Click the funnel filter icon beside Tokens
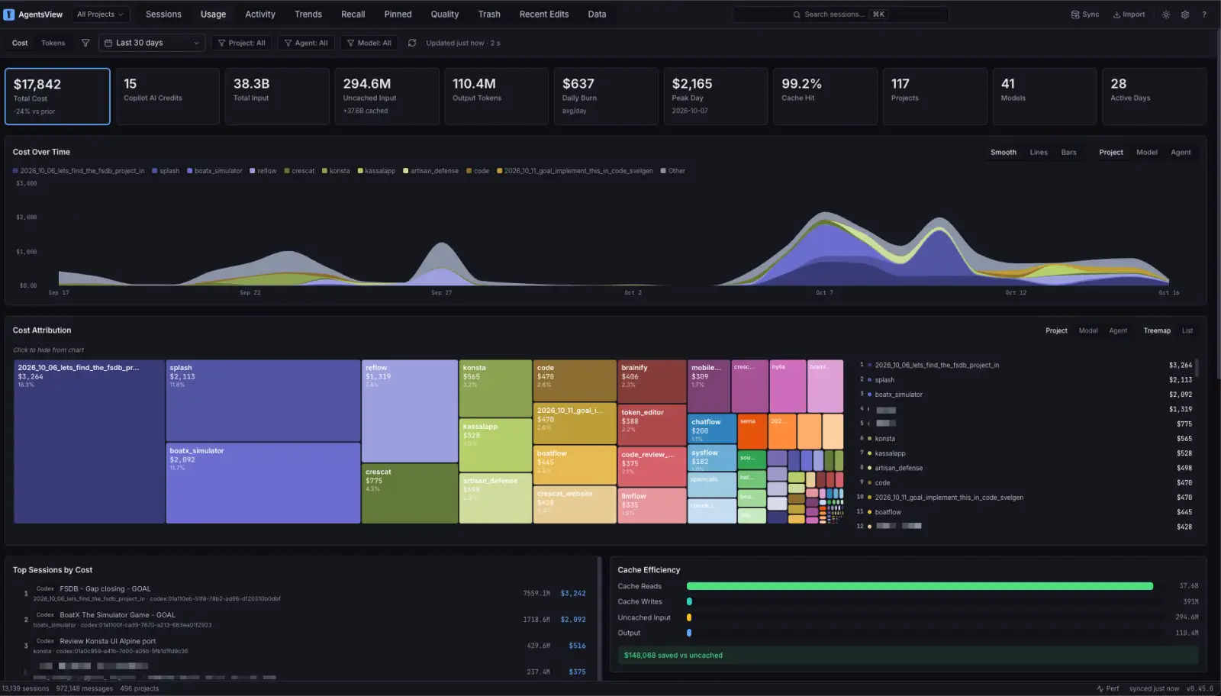The height and width of the screenshot is (696, 1221). [x=85, y=43]
